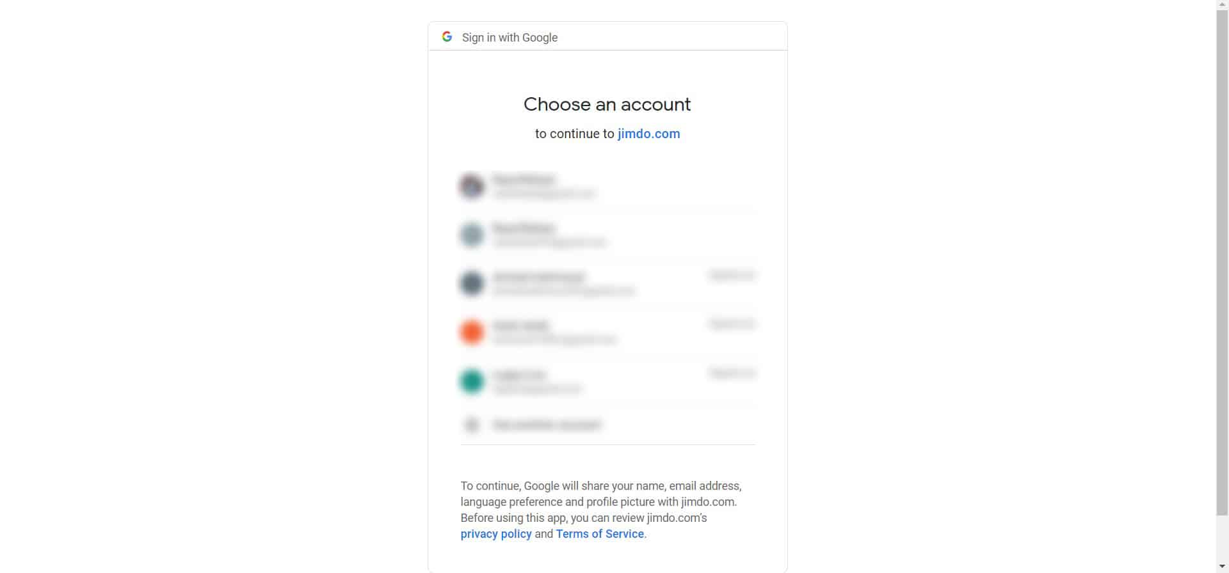Click the blurred email of the second account
The height and width of the screenshot is (573, 1229).
click(549, 242)
